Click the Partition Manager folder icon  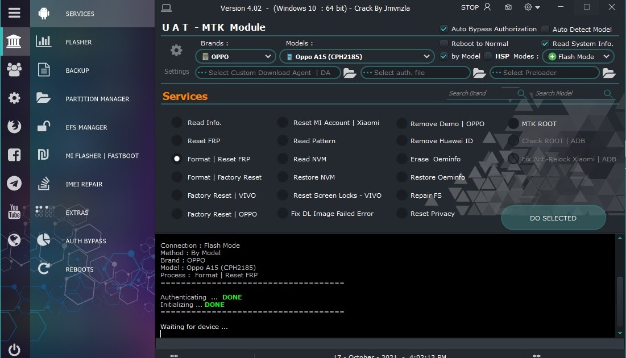[x=44, y=98]
